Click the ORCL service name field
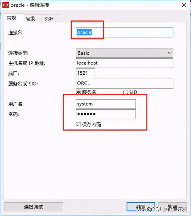191x216 pixels. point(124,84)
